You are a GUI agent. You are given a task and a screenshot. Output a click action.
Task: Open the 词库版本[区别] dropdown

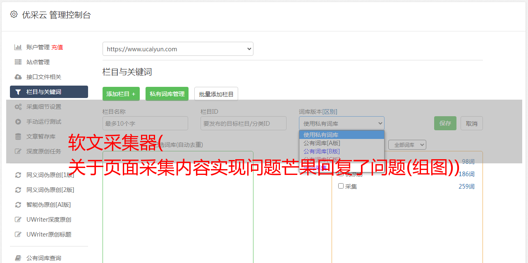coord(342,123)
